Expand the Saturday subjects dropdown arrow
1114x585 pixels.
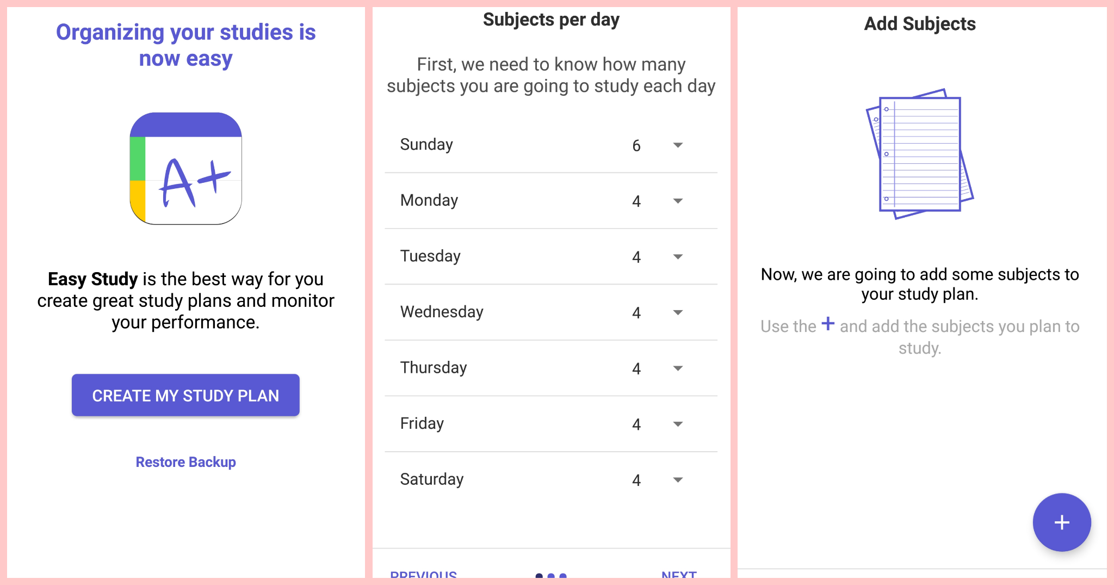click(x=678, y=480)
